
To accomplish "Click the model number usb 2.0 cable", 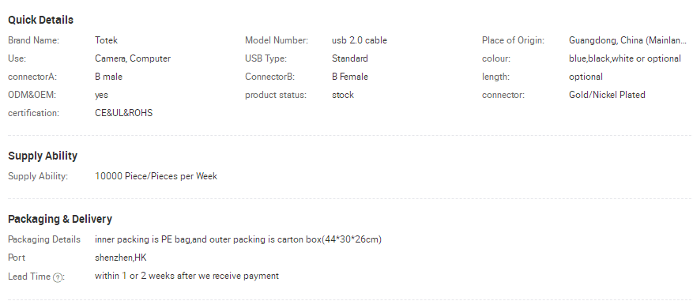I will (x=360, y=40).
